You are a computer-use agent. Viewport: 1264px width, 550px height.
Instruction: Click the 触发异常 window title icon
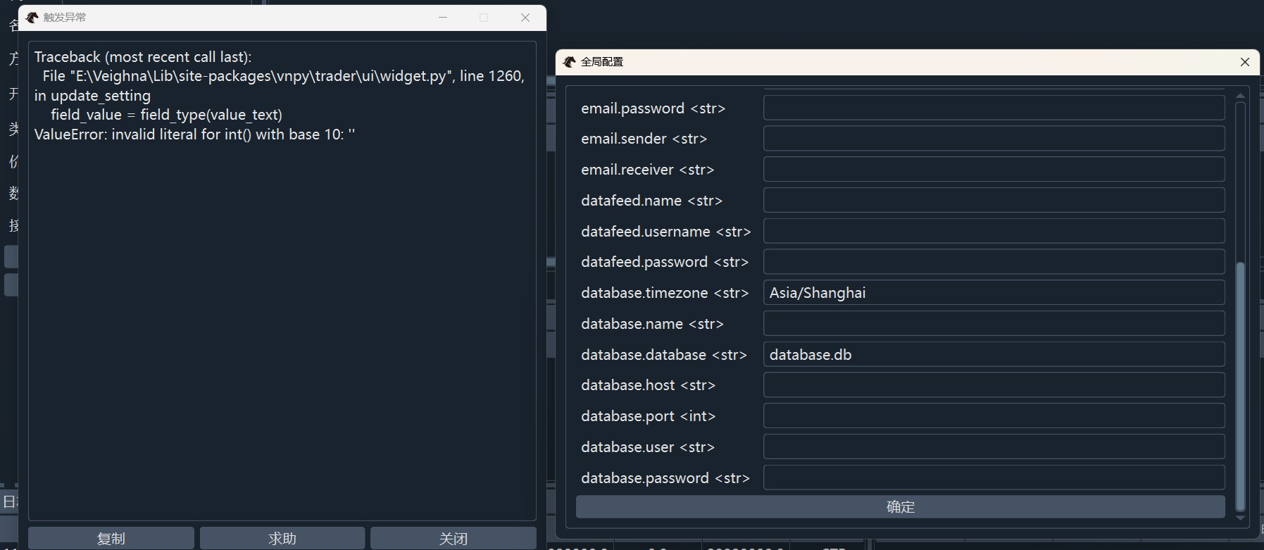click(32, 18)
